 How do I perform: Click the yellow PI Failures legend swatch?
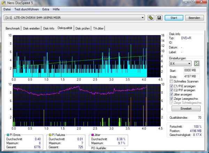[50, 135]
